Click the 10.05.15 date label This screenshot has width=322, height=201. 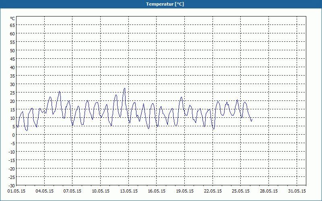100,191
